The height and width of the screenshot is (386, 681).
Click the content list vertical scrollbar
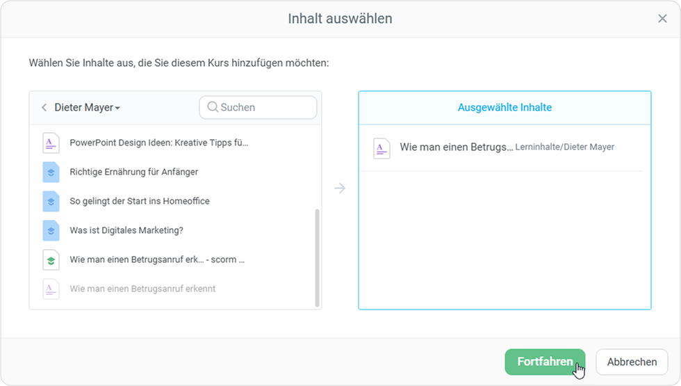[x=318, y=257]
